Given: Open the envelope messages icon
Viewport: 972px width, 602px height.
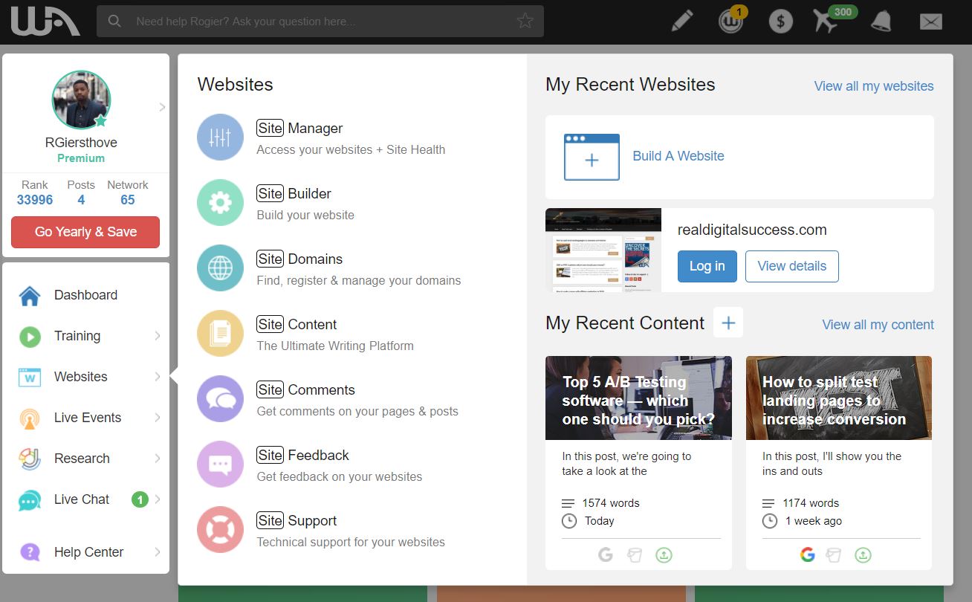Looking at the screenshot, I should coord(930,22).
